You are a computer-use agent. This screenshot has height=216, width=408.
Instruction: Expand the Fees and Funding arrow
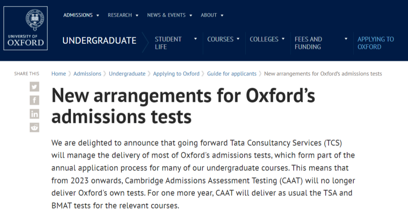click(x=346, y=39)
